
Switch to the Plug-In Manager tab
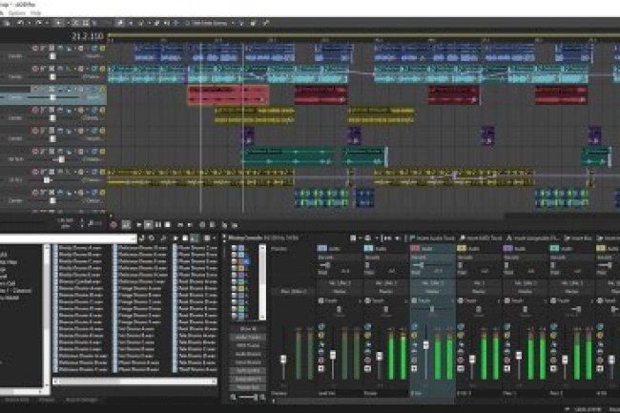(81, 400)
